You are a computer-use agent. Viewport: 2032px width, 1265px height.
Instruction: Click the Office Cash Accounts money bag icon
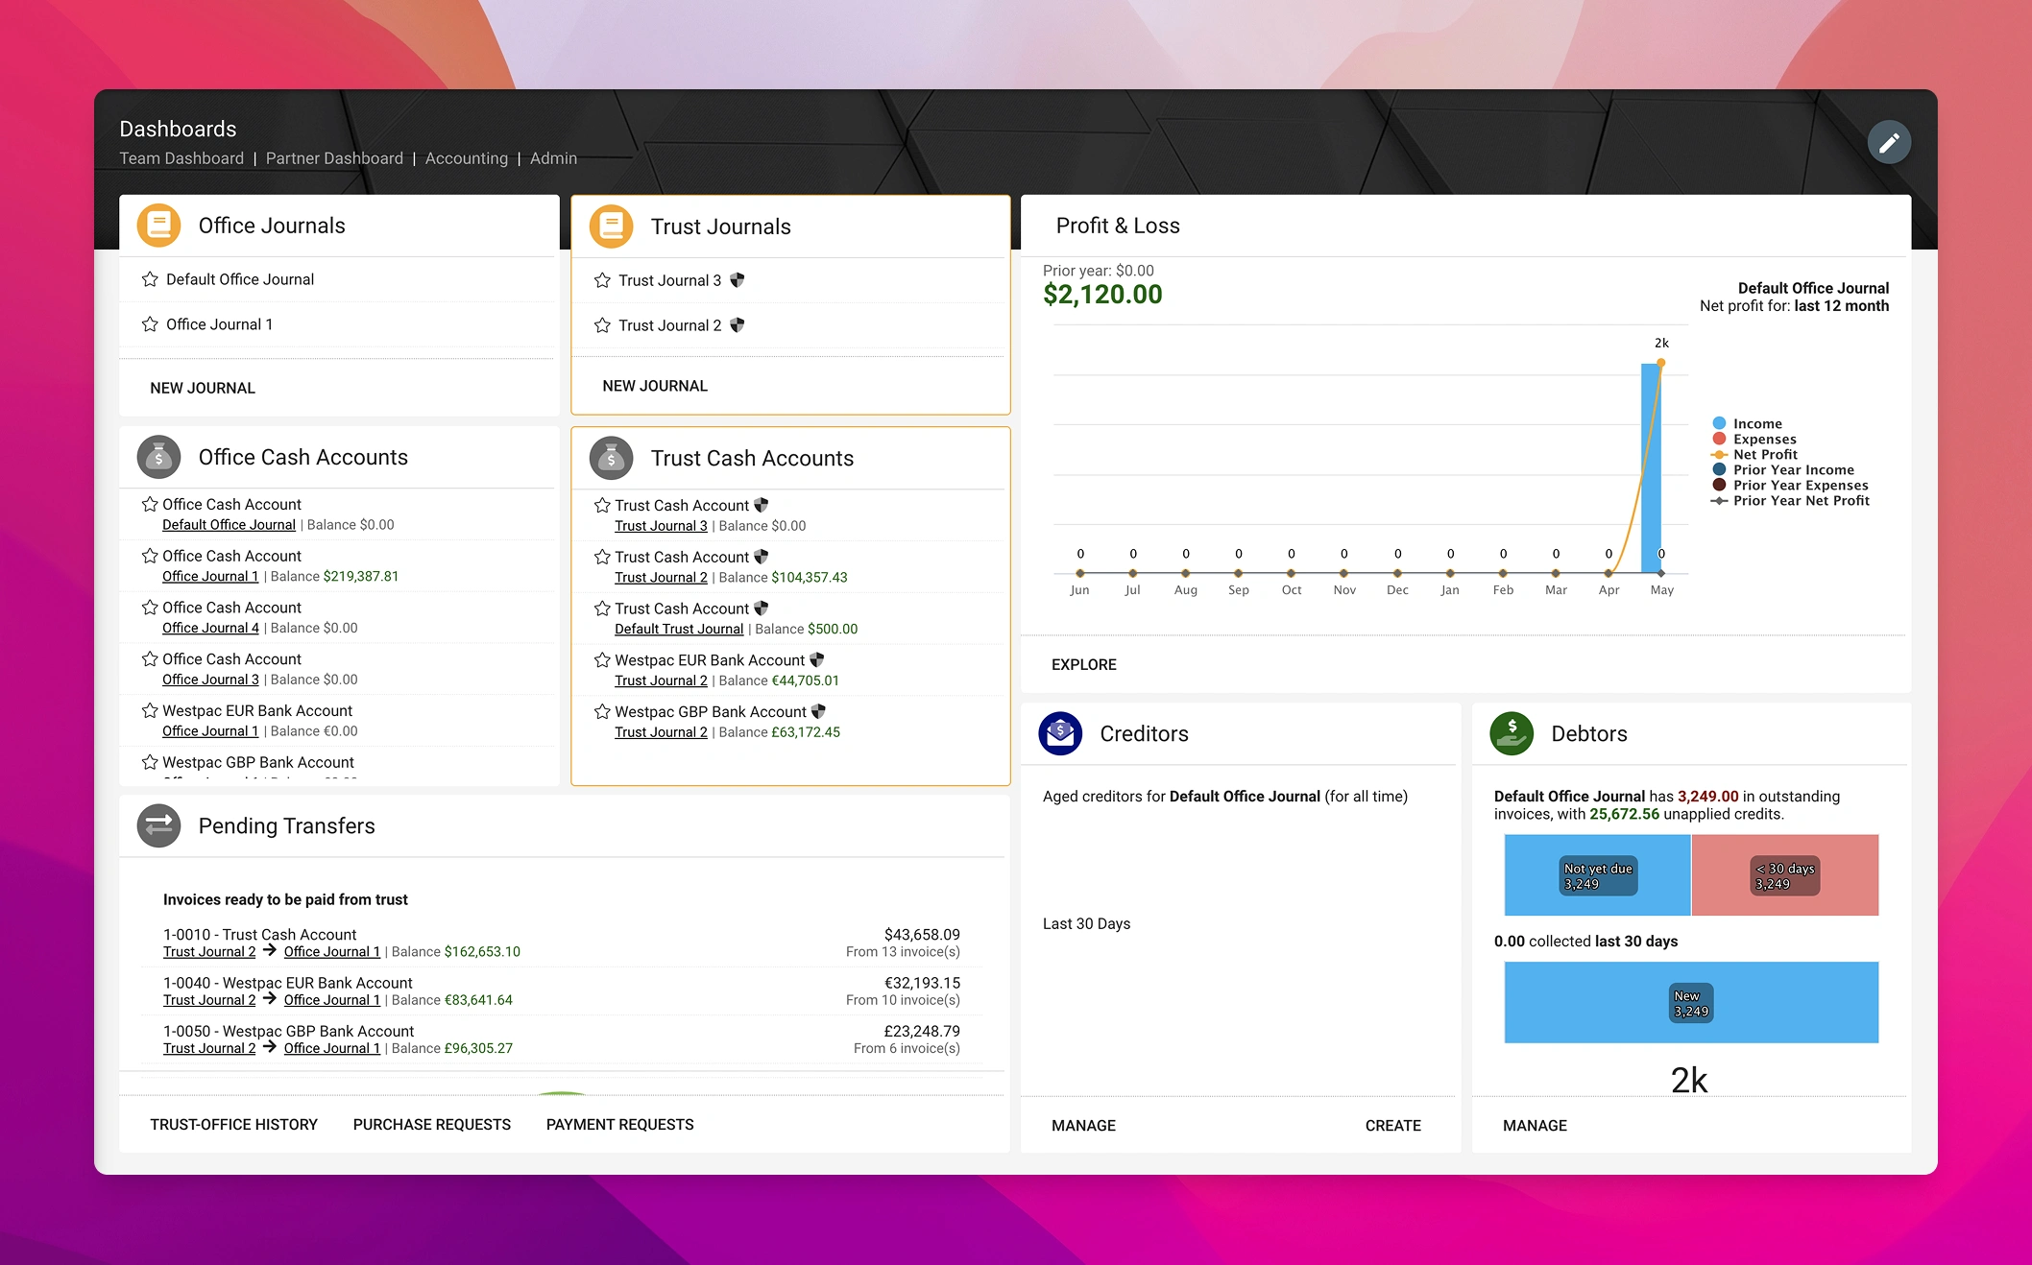(x=158, y=458)
